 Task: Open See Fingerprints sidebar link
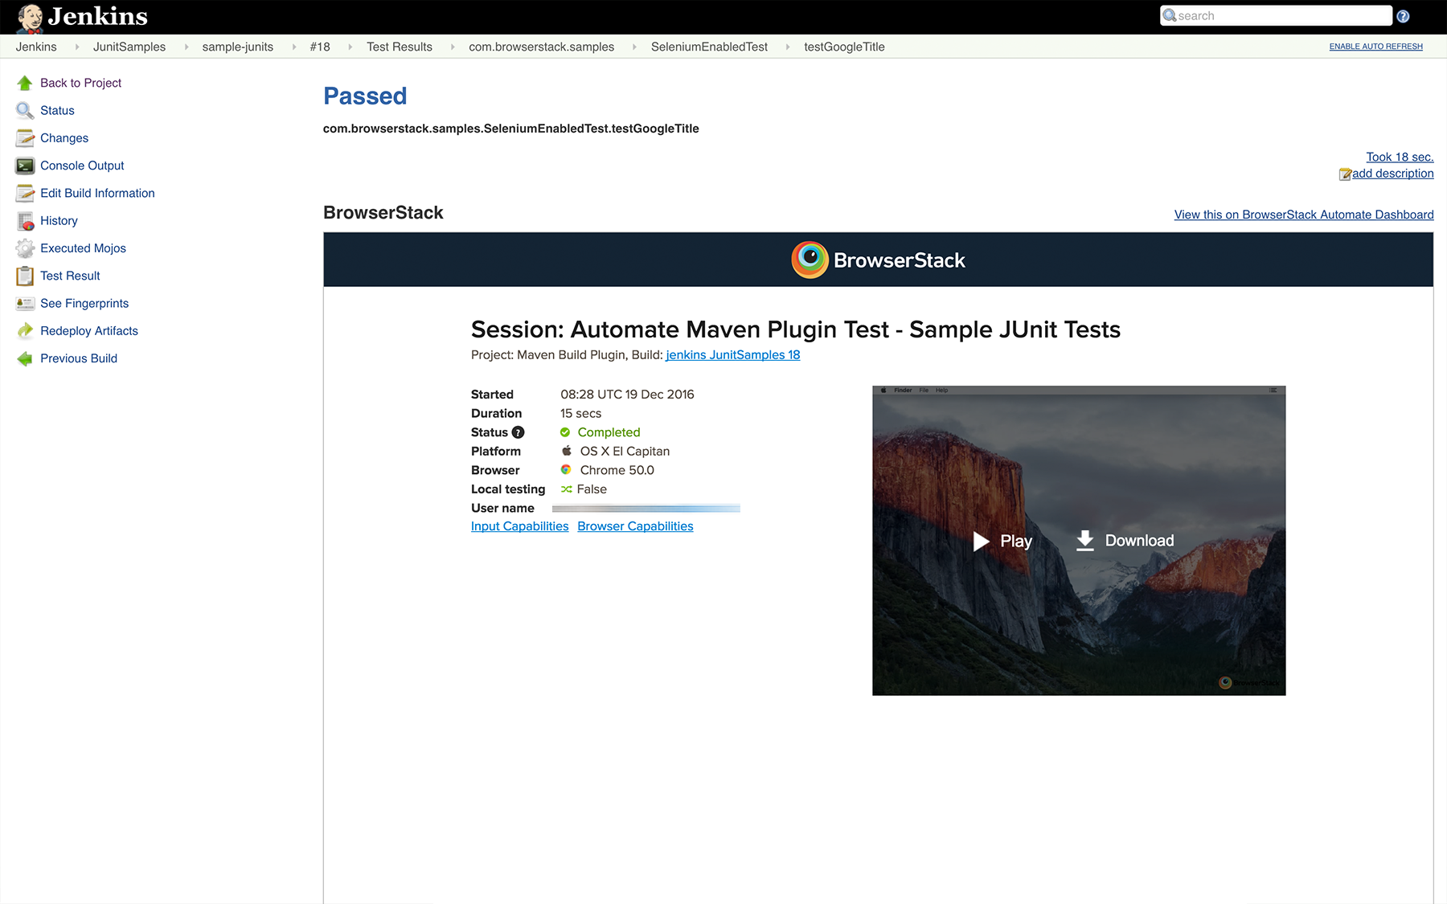(84, 303)
